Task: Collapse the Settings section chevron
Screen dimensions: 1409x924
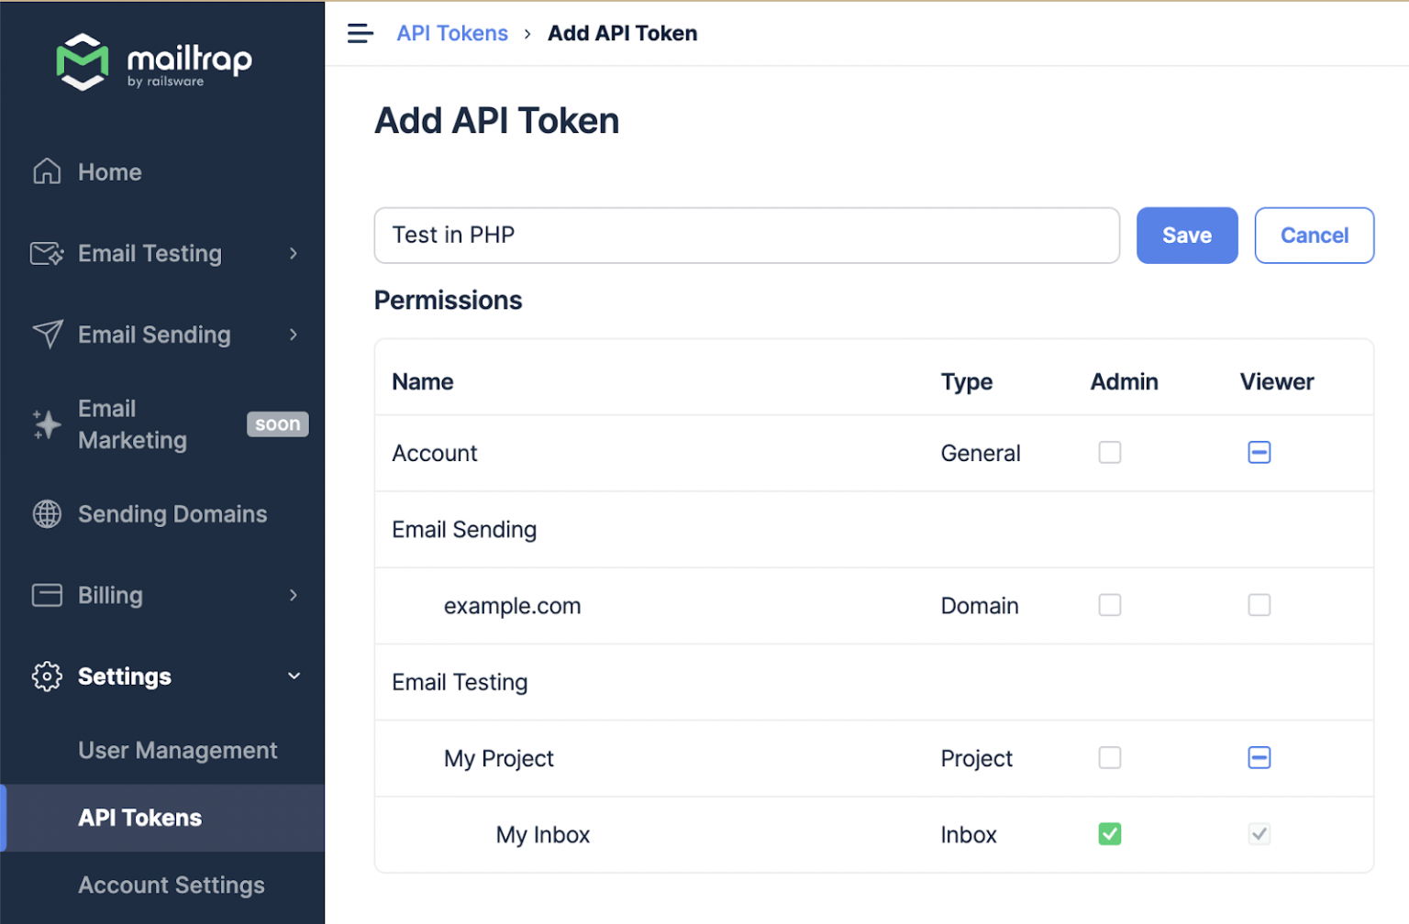Action: click(x=294, y=676)
